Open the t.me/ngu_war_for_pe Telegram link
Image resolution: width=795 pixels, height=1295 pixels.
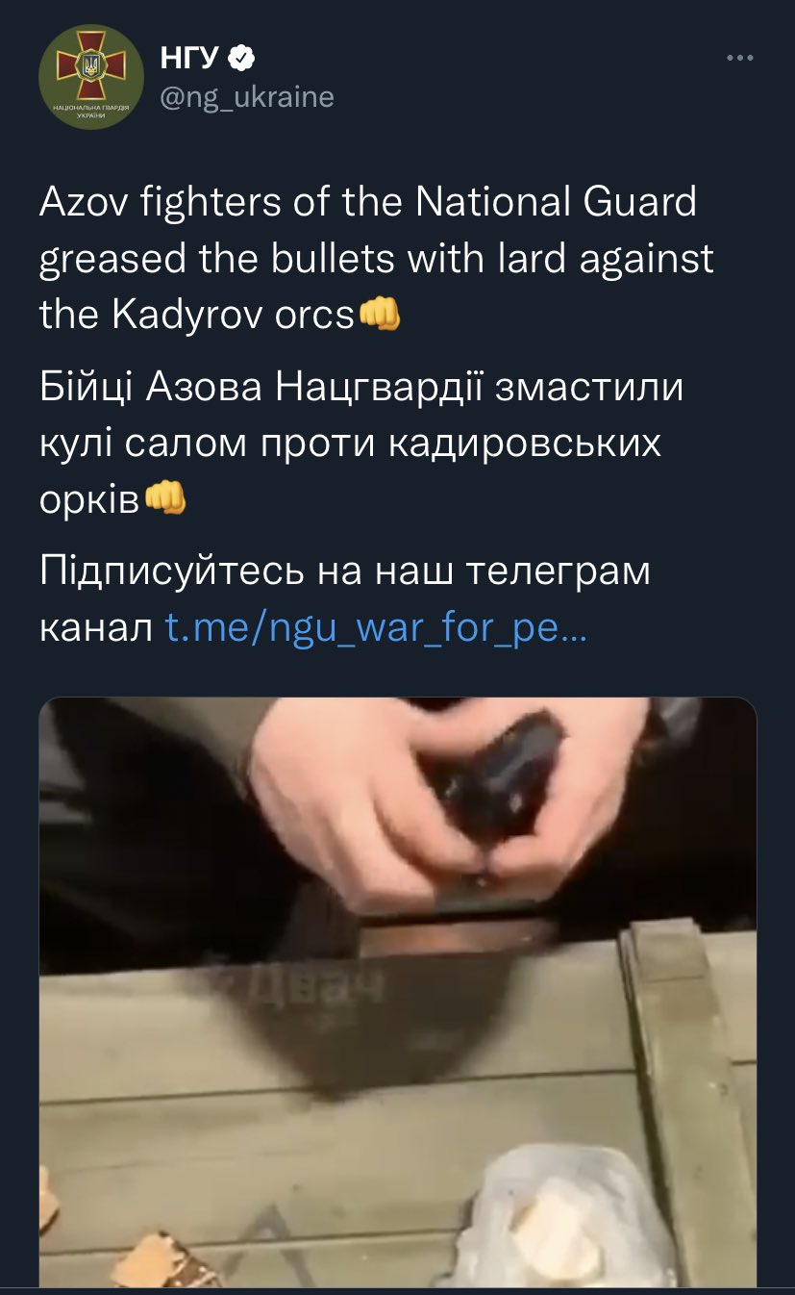(x=375, y=628)
